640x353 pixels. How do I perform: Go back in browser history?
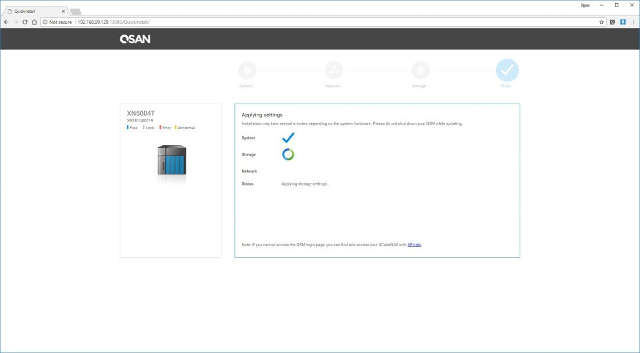coord(6,22)
